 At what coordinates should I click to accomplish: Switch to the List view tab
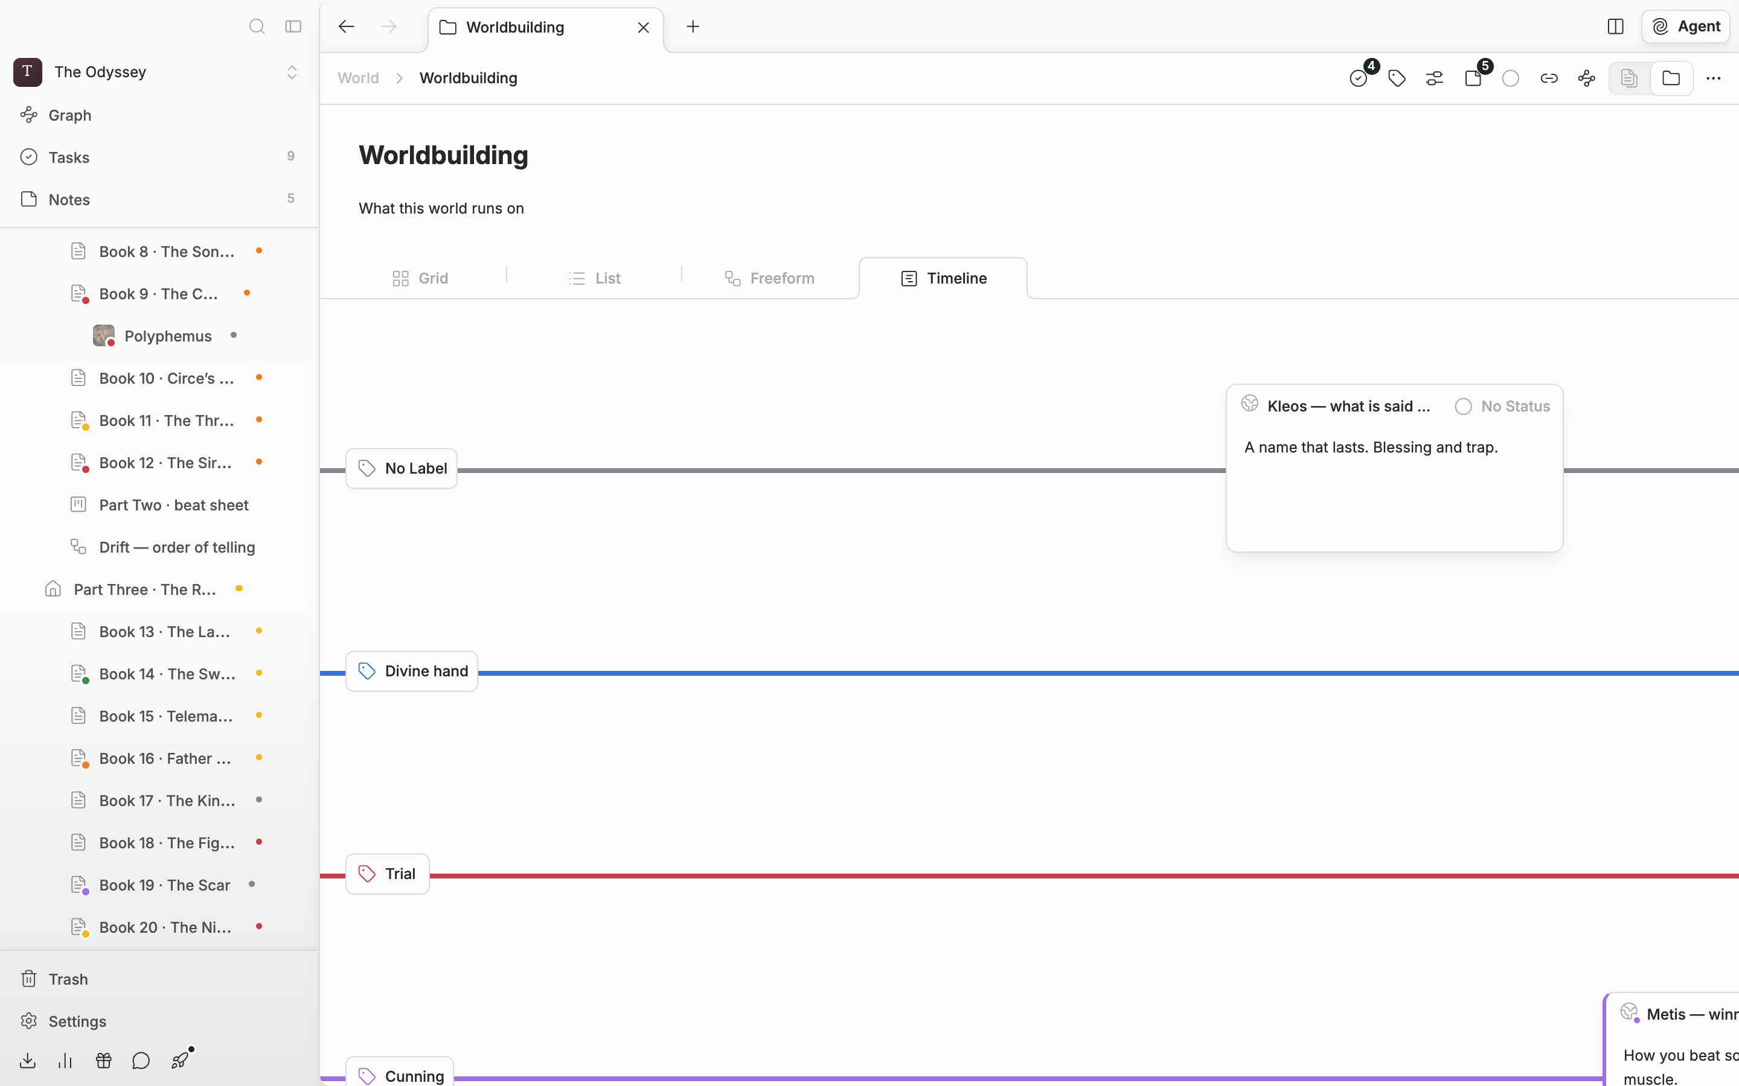pos(594,278)
